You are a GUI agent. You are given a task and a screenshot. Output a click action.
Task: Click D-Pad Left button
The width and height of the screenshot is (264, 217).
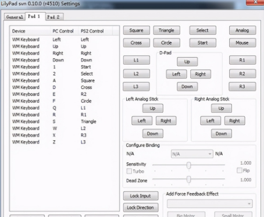point(176,74)
